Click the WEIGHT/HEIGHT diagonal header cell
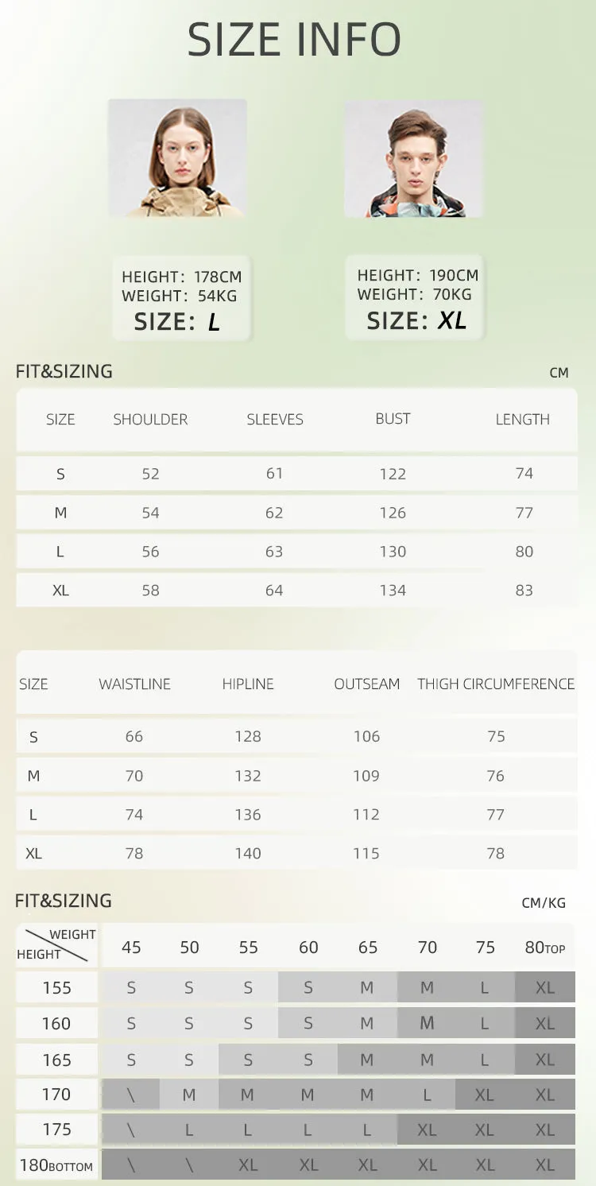 (x=56, y=944)
